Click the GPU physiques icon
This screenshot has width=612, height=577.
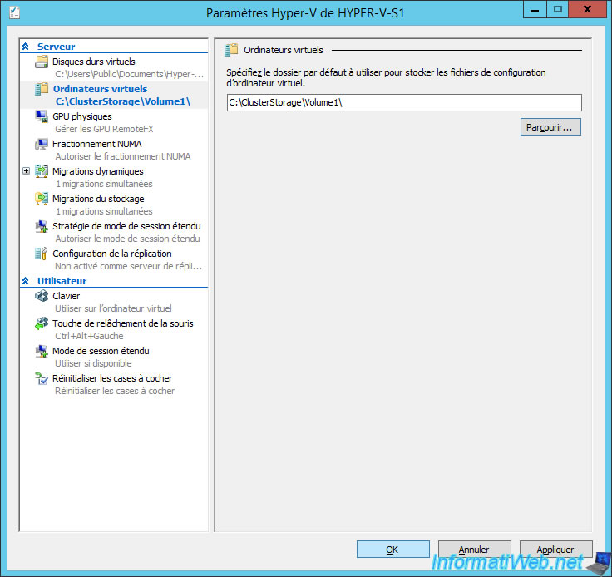coord(42,117)
